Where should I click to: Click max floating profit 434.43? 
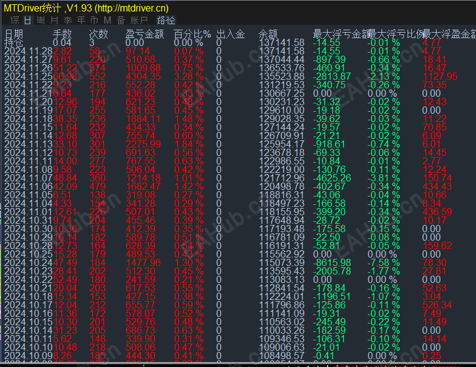pos(437,187)
